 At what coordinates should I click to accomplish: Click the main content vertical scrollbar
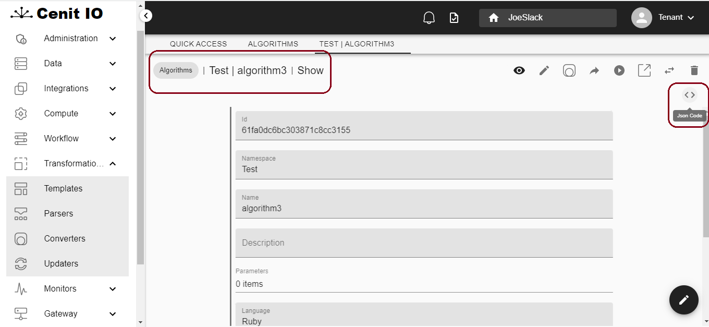[x=706, y=172]
